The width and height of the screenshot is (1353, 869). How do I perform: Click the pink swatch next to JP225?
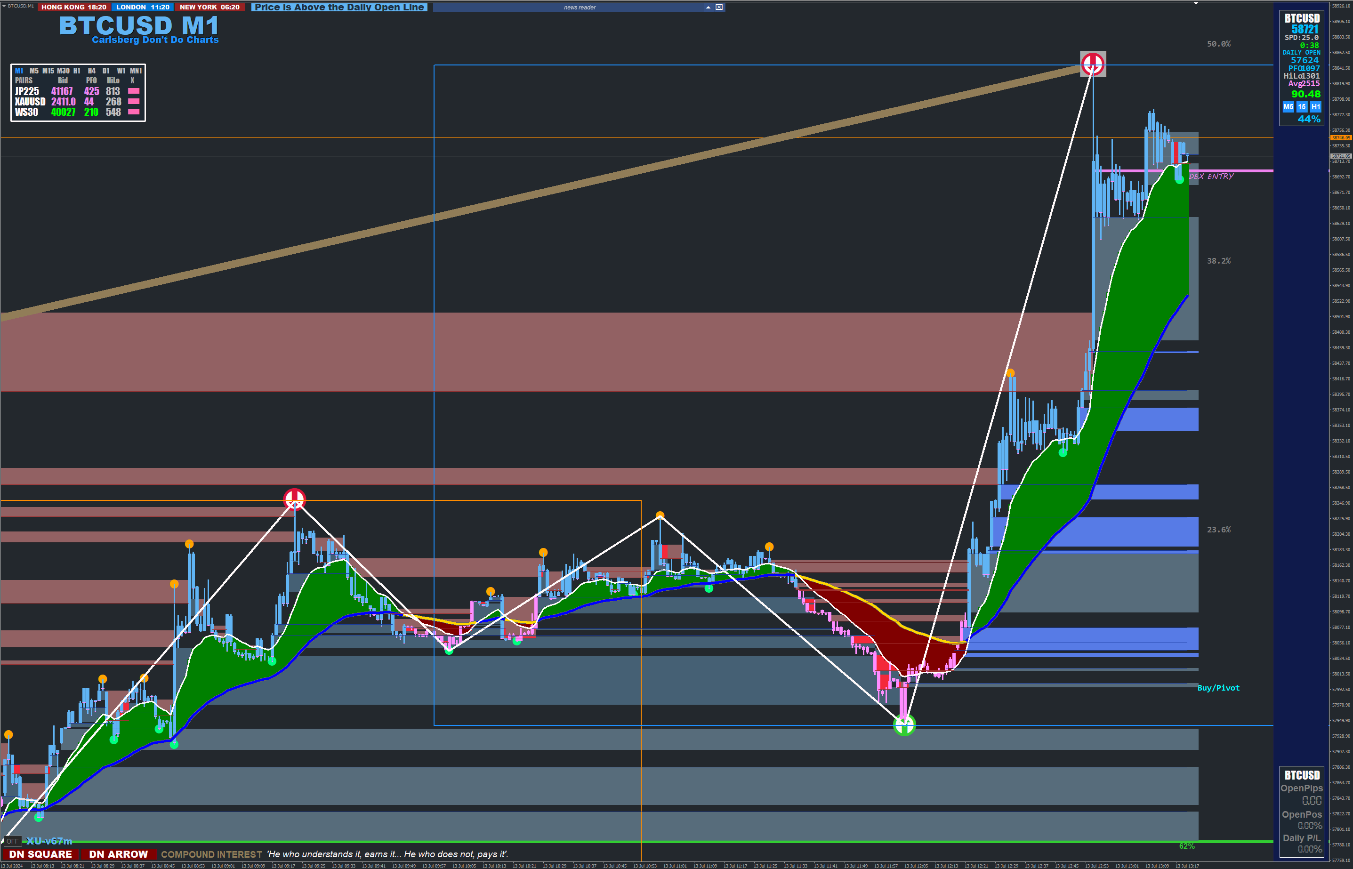point(134,91)
